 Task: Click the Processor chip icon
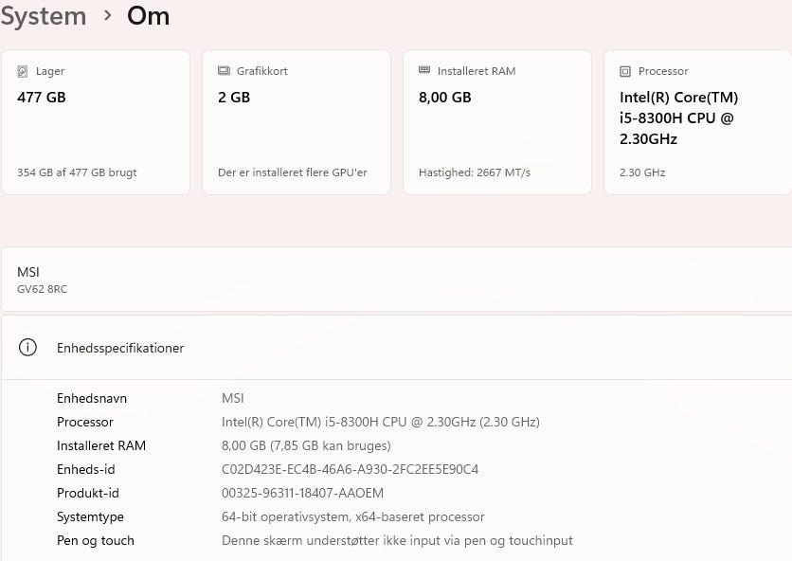pyautogui.click(x=625, y=71)
